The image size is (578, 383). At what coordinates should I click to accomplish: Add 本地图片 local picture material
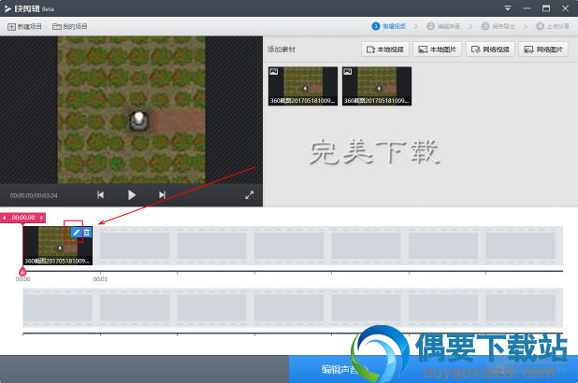438,50
